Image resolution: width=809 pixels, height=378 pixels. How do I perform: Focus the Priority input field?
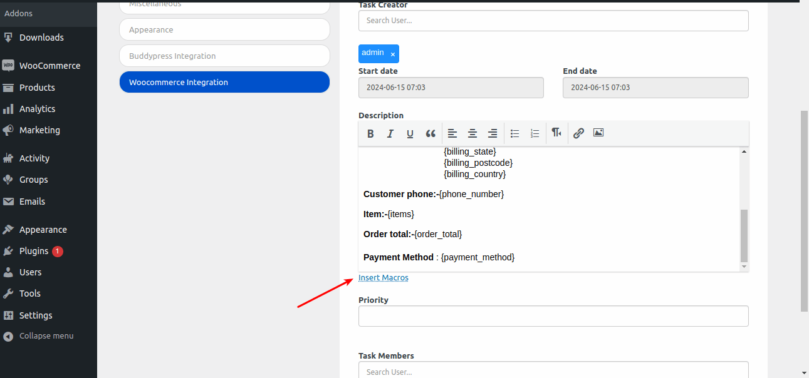553,316
